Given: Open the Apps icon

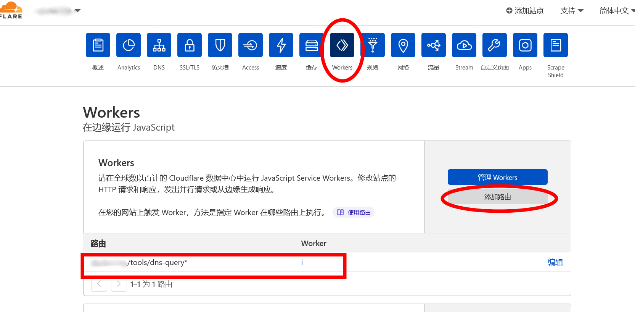Looking at the screenshot, I should click(x=525, y=45).
